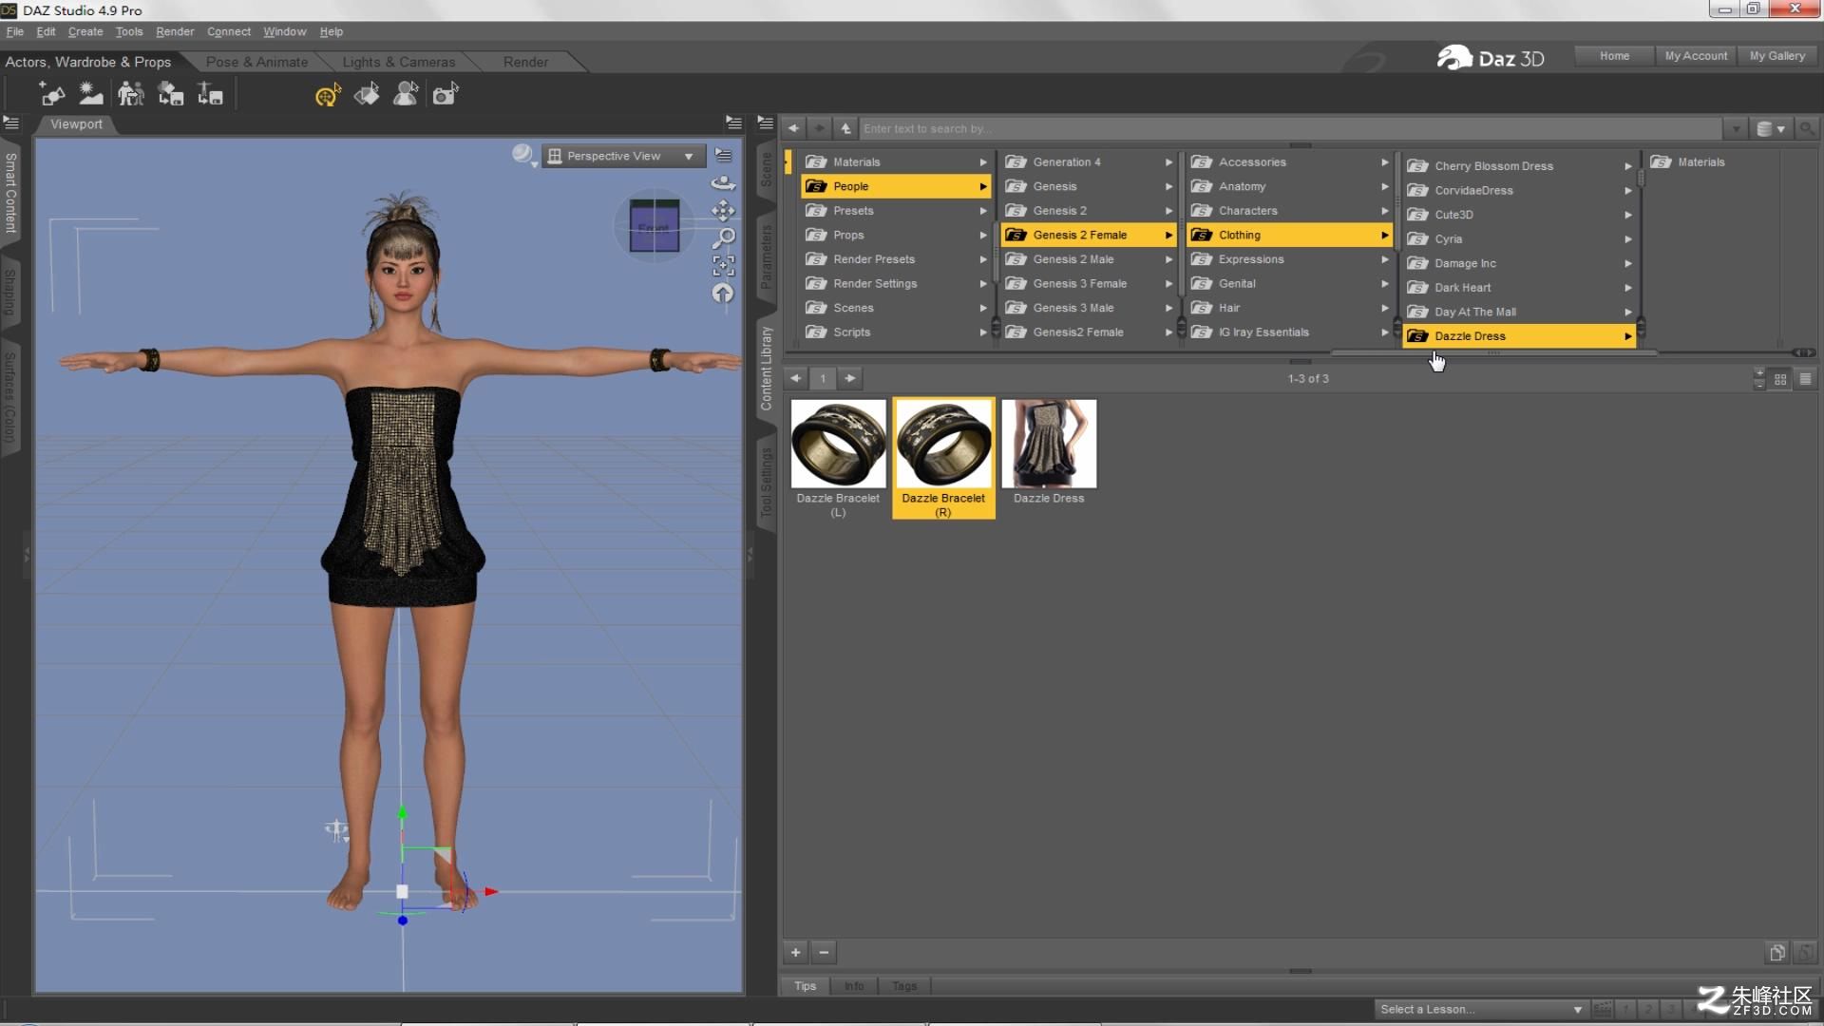The width and height of the screenshot is (1824, 1026).
Task: Click the Dolly Zoom magnifier control
Action: 724,237
